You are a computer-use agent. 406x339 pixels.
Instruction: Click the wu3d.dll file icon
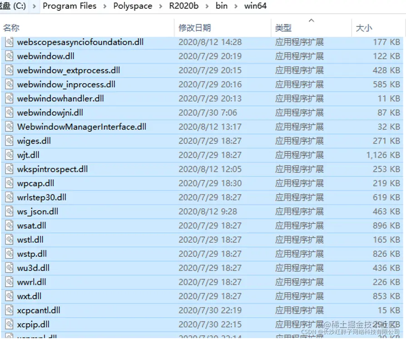pyautogui.click(x=10, y=268)
